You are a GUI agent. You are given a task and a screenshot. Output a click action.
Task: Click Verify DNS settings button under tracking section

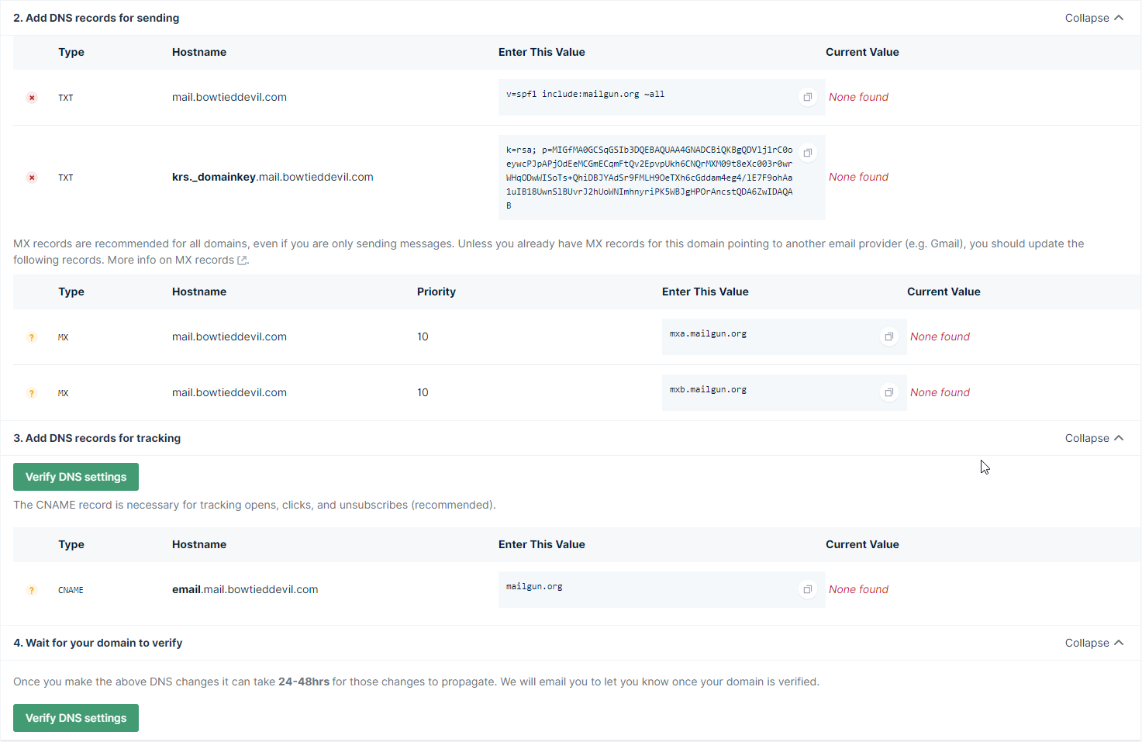coord(76,477)
